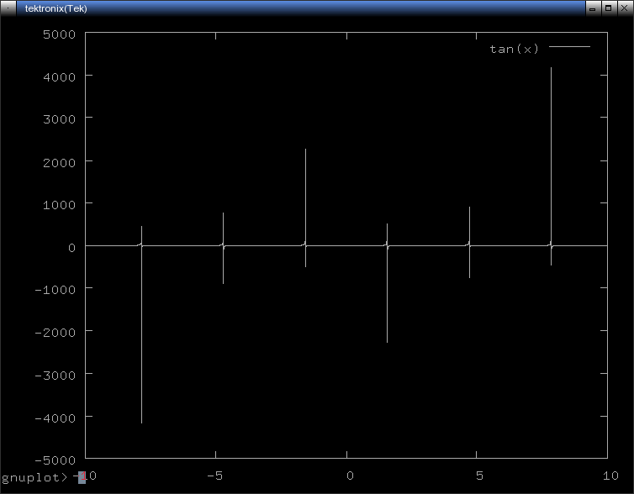Screen dimensions: 634x494
Task: Close the tektronix(Tek) window
Action: [x=624, y=8]
